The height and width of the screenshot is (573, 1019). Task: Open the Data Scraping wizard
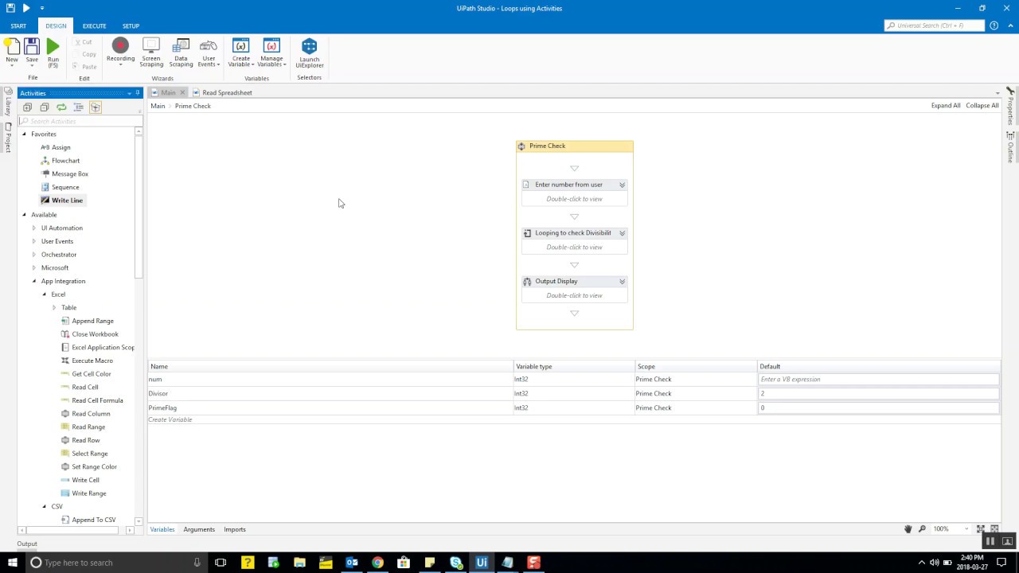coord(181,53)
